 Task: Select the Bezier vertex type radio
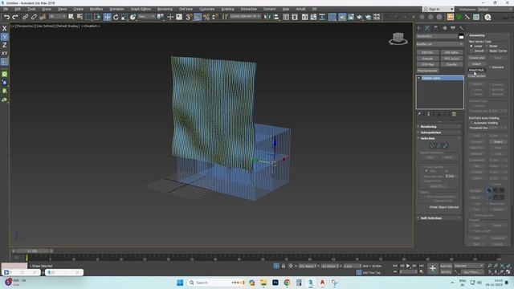tap(487, 47)
